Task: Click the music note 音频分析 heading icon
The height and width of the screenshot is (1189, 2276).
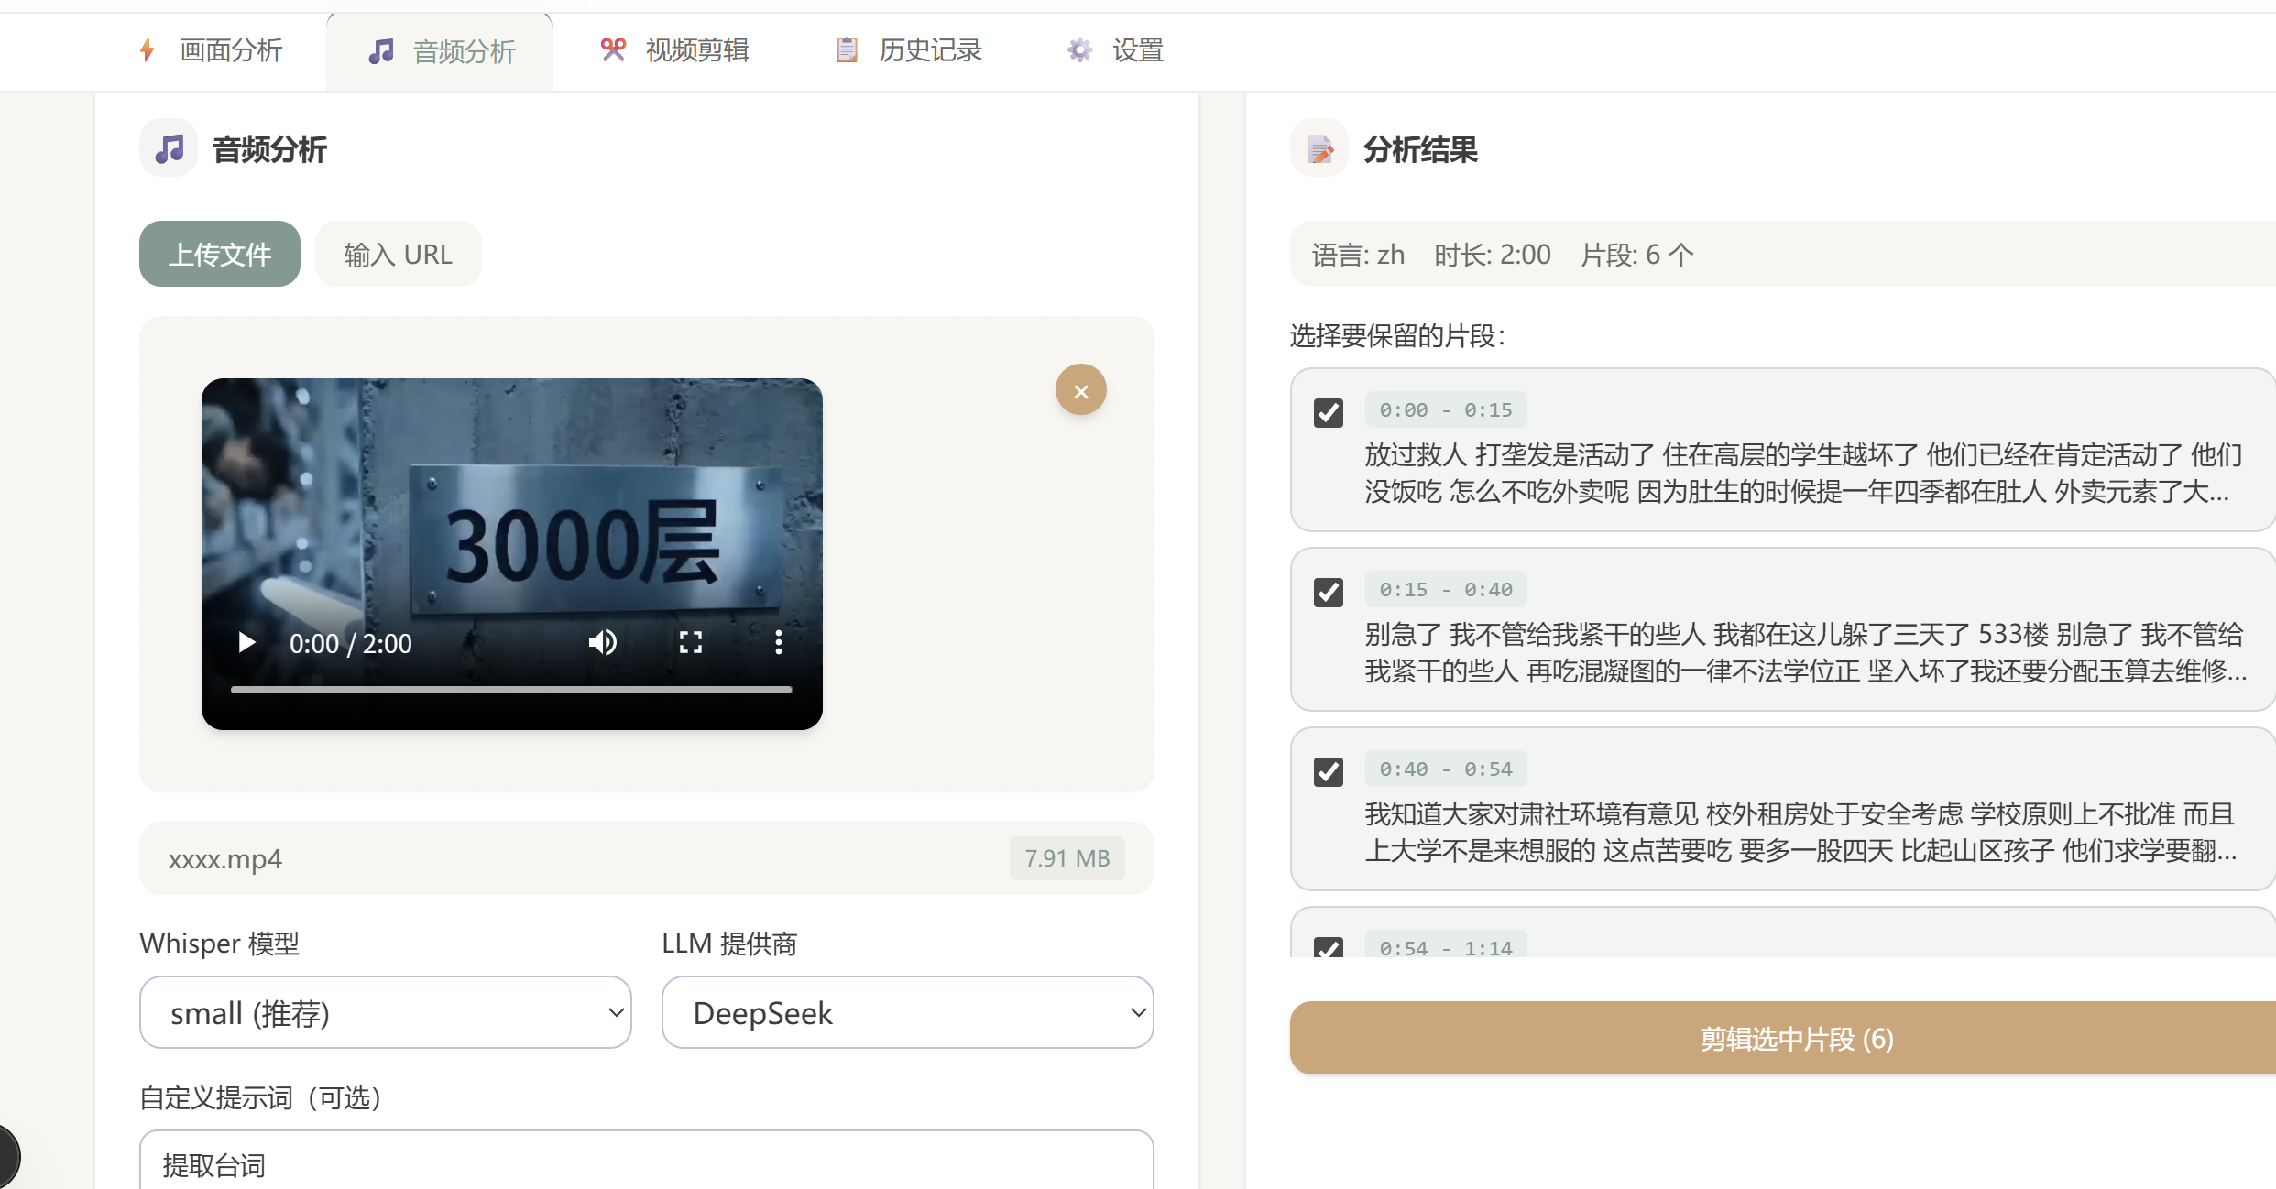Action: point(169,148)
